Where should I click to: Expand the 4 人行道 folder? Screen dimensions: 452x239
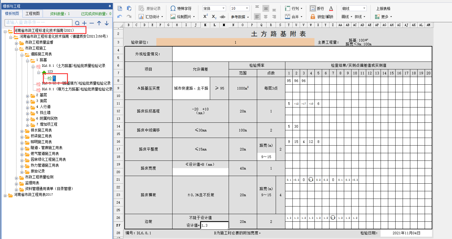tap(28, 108)
